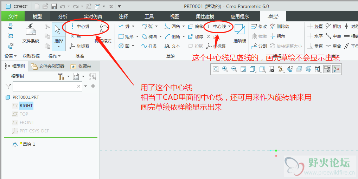Click the Redo arrow icon

tap(76, 7)
